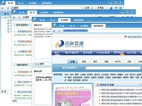Click the orange icon beside 推荐医学资源 header
142x106 pixels.
coord(98,85)
